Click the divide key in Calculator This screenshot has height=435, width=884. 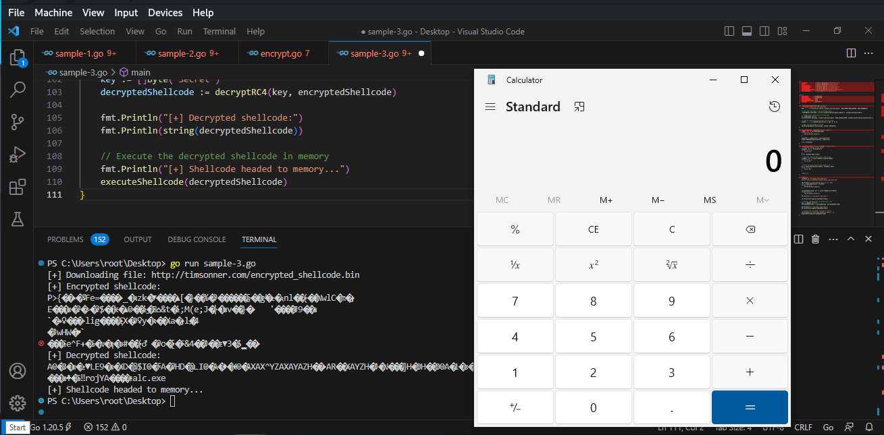(x=750, y=264)
